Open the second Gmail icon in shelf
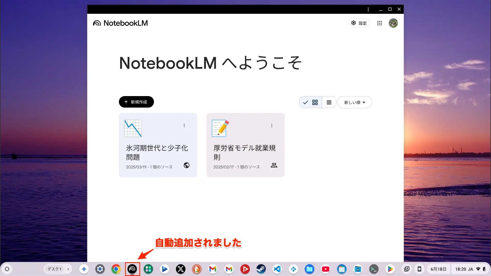Viewport: 491px width, 276px height. [x=229, y=269]
